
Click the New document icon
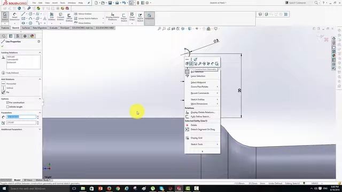click(96, 3)
